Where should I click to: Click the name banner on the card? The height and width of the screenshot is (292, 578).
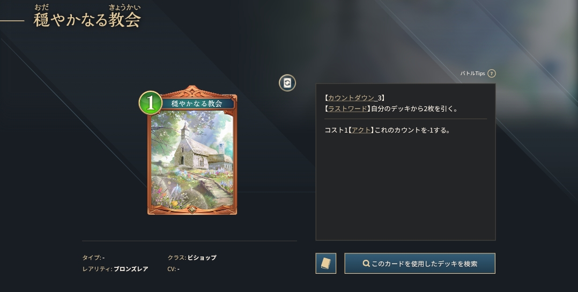(x=197, y=104)
